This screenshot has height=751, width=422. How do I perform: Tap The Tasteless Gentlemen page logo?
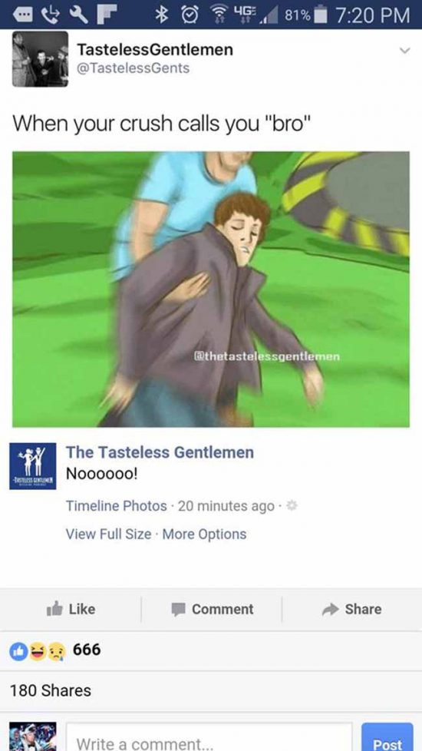point(32,465)
